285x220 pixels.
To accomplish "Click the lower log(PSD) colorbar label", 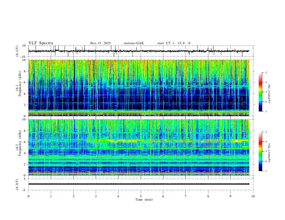I will click(x=269, y=153).
